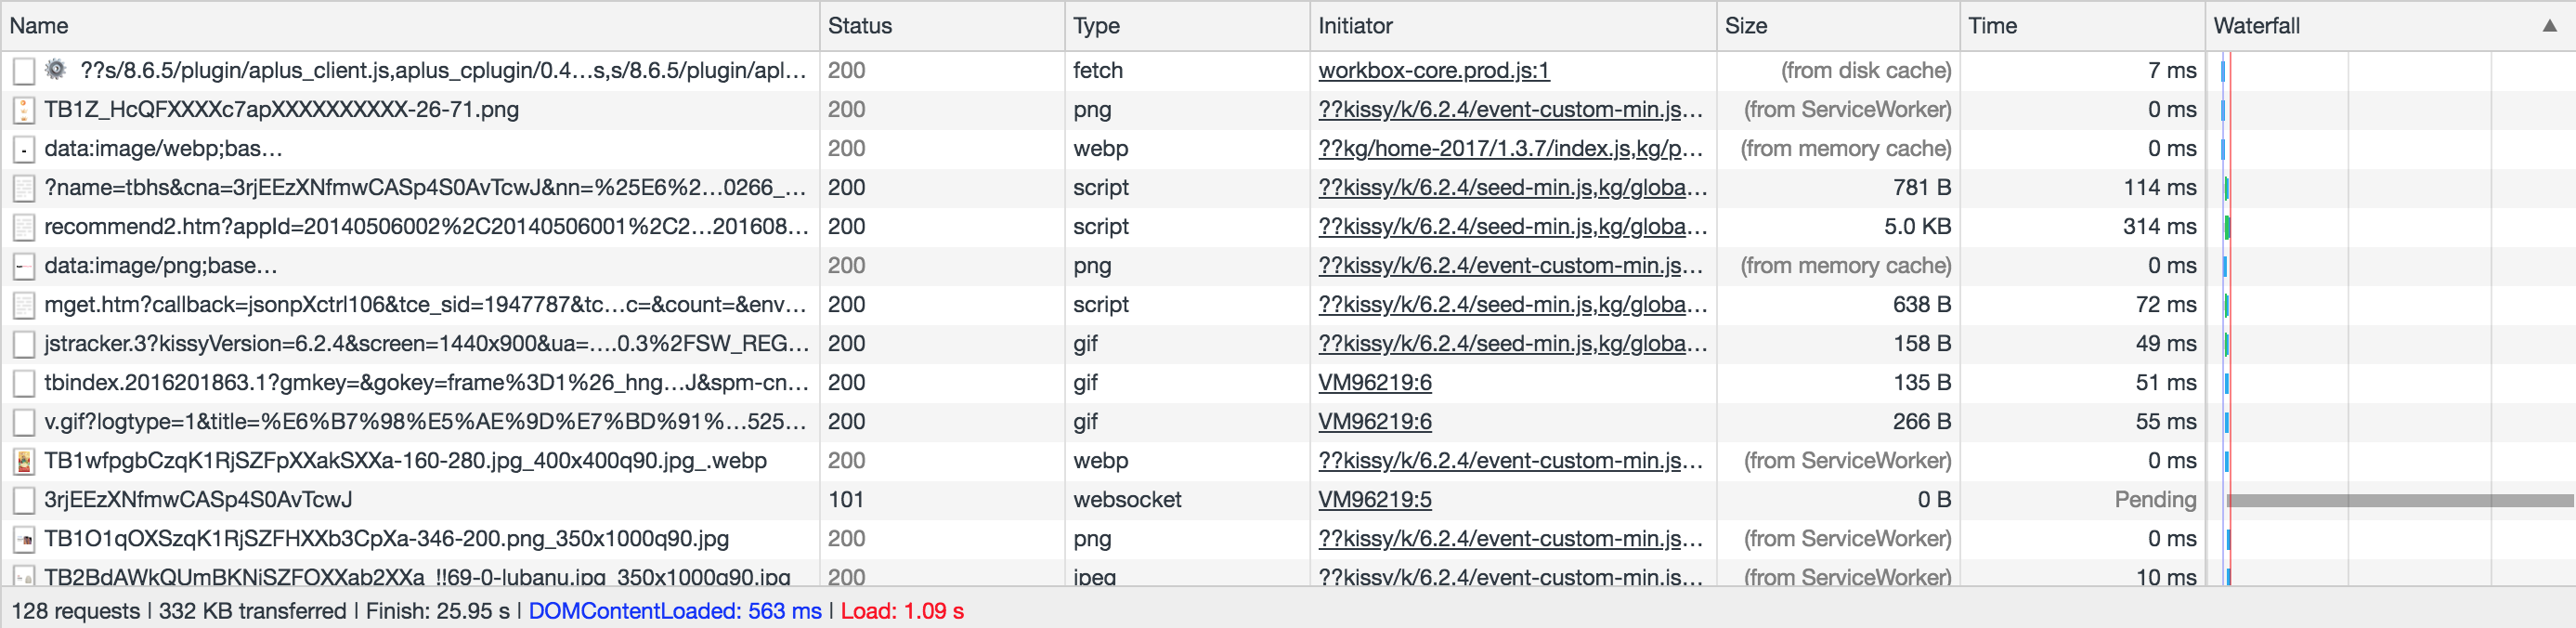Screen dimensions: 2576x628
Task: Sort requests by the Type column header
Action: click(x=1096, y=26)
